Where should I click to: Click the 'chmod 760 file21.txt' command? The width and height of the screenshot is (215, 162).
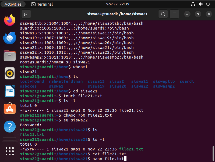88,115
